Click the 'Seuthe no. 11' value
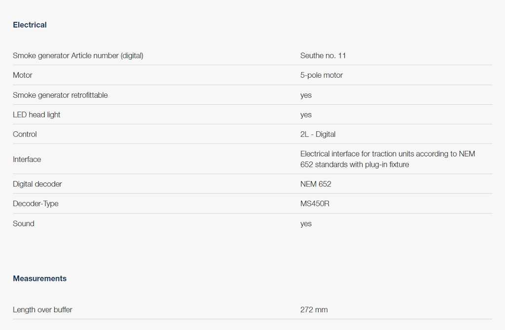Screen dimensions: 505x330 point(323,56)
